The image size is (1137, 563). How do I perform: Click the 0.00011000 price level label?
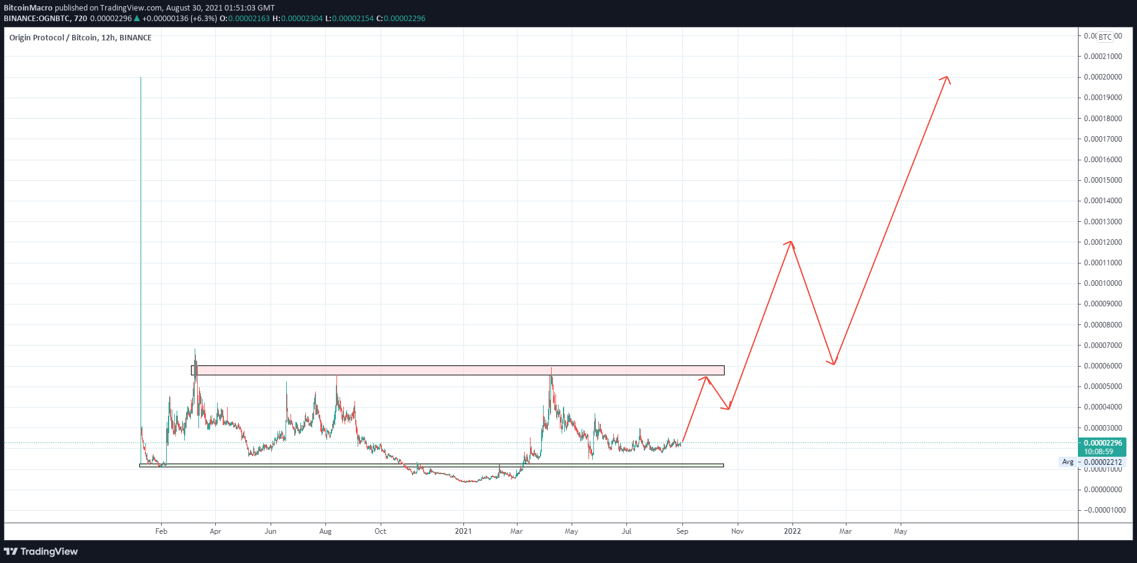point(1103,263)
